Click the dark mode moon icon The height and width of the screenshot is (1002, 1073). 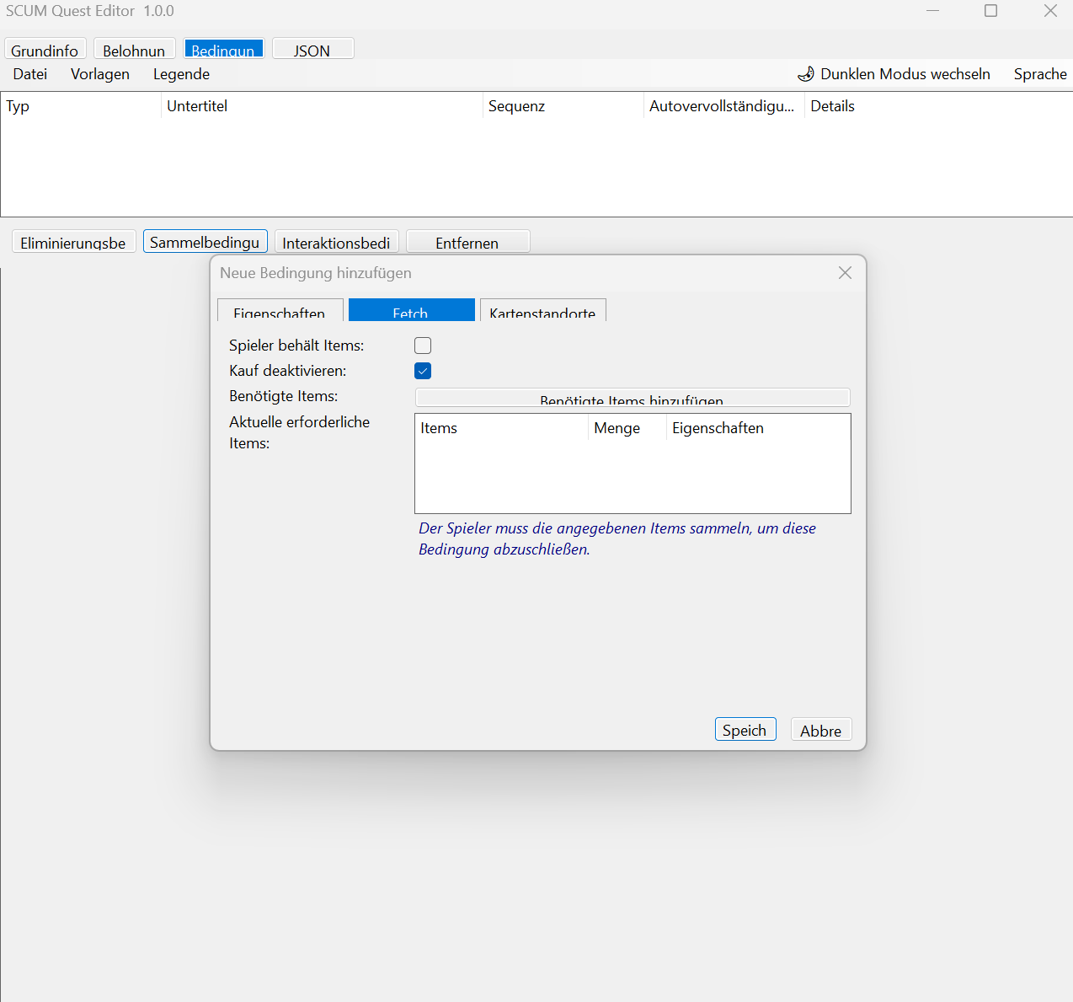pyautogui.click(x=806, y=74)
